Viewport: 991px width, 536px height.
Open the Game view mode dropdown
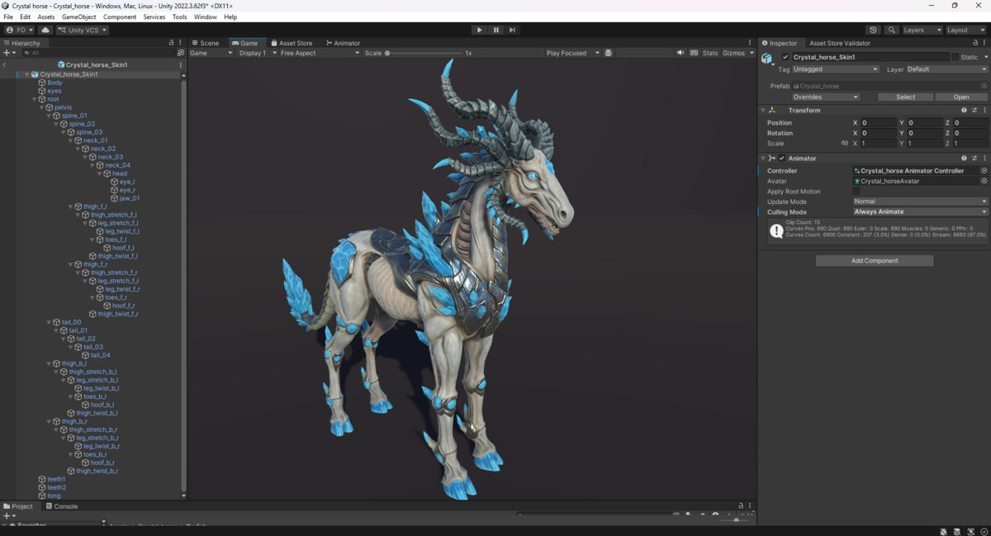click(x=211, y=53)
